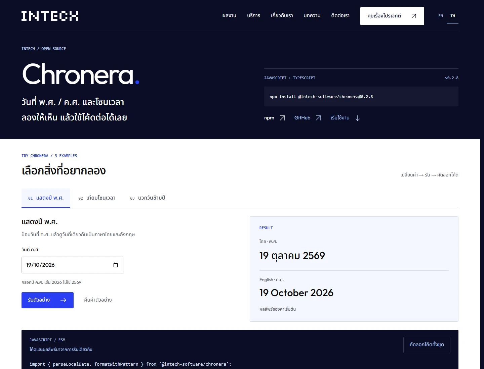Jump to เริ่มใช้งาน section
Screen dimensions: 484x369
pos(345,118)
